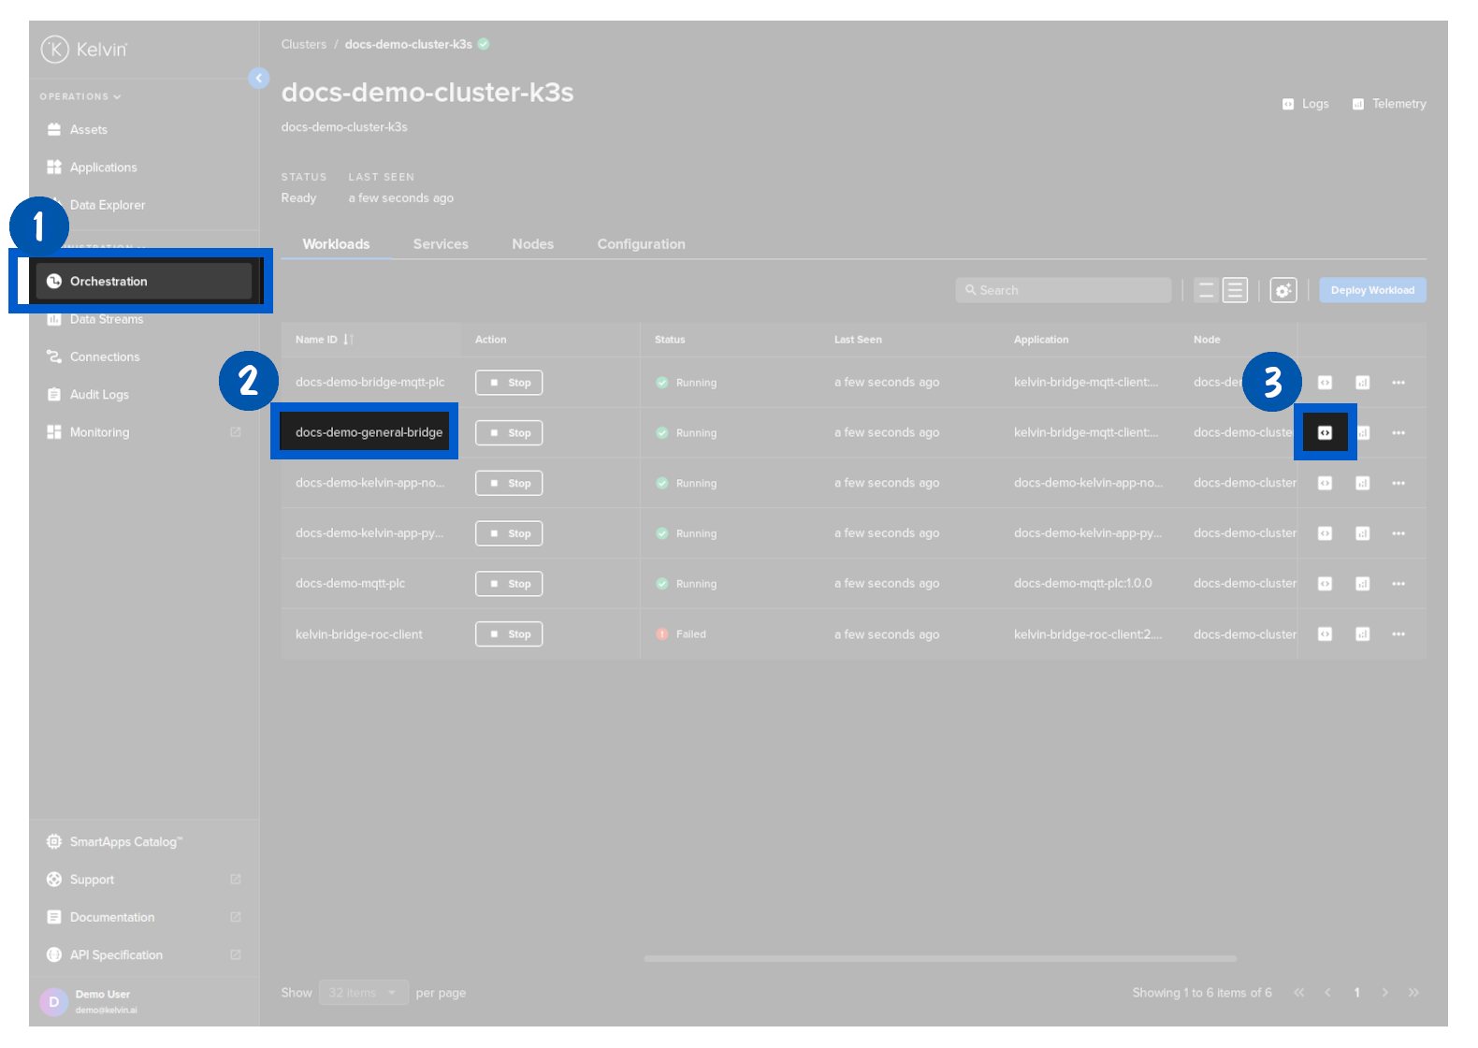The image size is (1478, 1048).
Task: Open telemetry for docs-demo-mqtt-plc workload
Action: pos(1362,584)
